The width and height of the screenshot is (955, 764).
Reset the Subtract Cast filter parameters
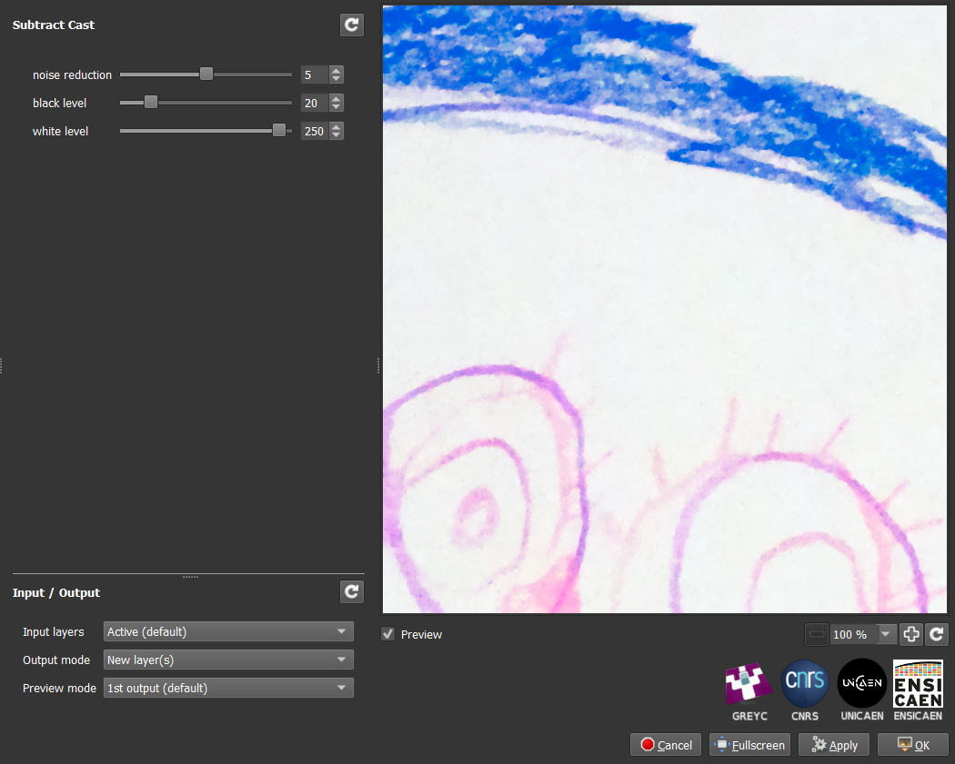351,25
